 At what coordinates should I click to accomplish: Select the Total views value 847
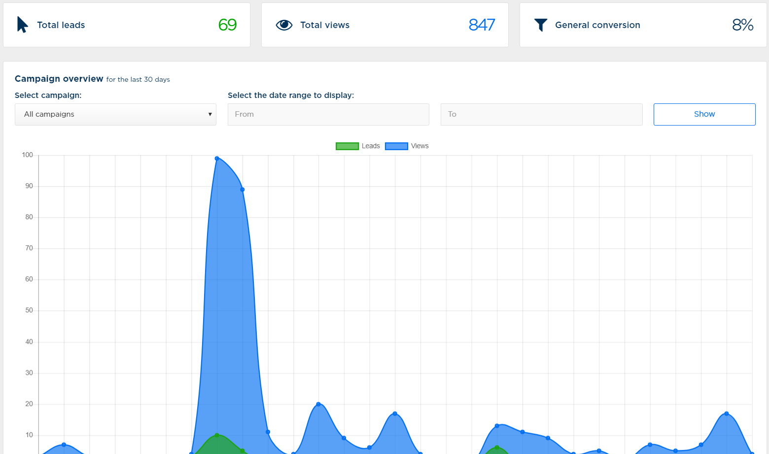tap(482, 25)
